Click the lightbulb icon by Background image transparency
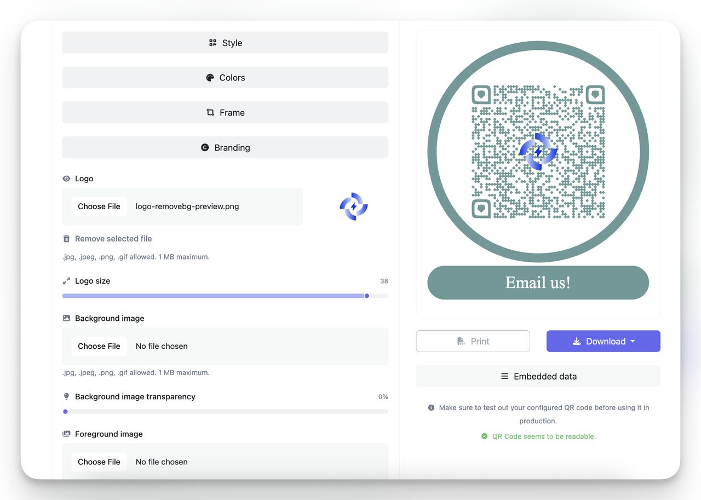701x500 pixels. 66,396
